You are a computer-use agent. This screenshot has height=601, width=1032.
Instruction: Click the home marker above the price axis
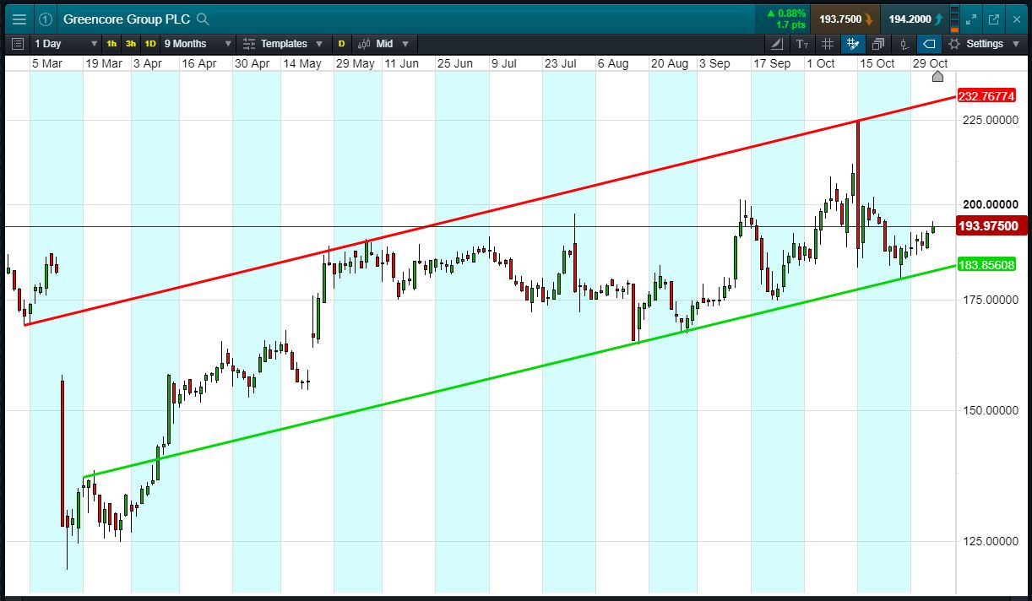click(937, 77)
